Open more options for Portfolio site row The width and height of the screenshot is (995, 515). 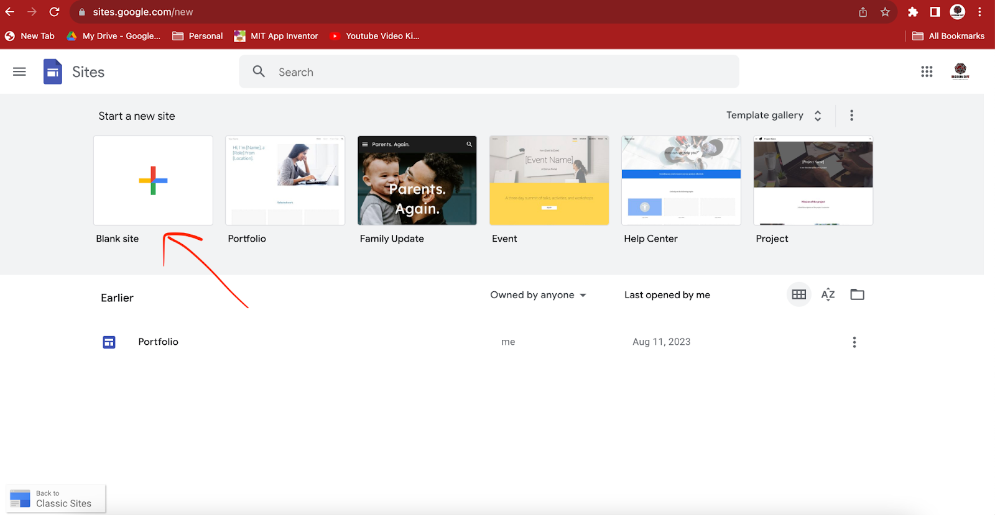coord(854,342)
